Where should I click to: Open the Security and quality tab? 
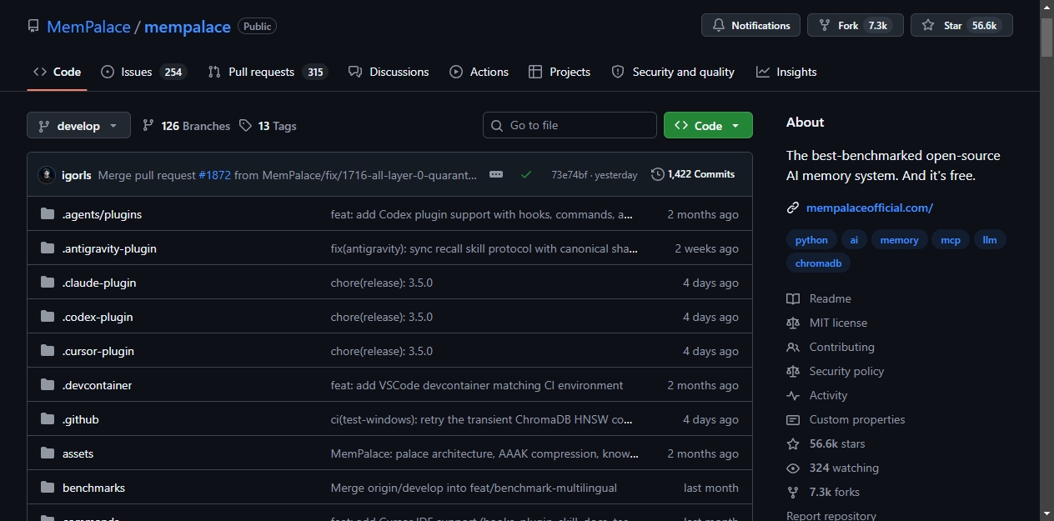coord(673,72)
